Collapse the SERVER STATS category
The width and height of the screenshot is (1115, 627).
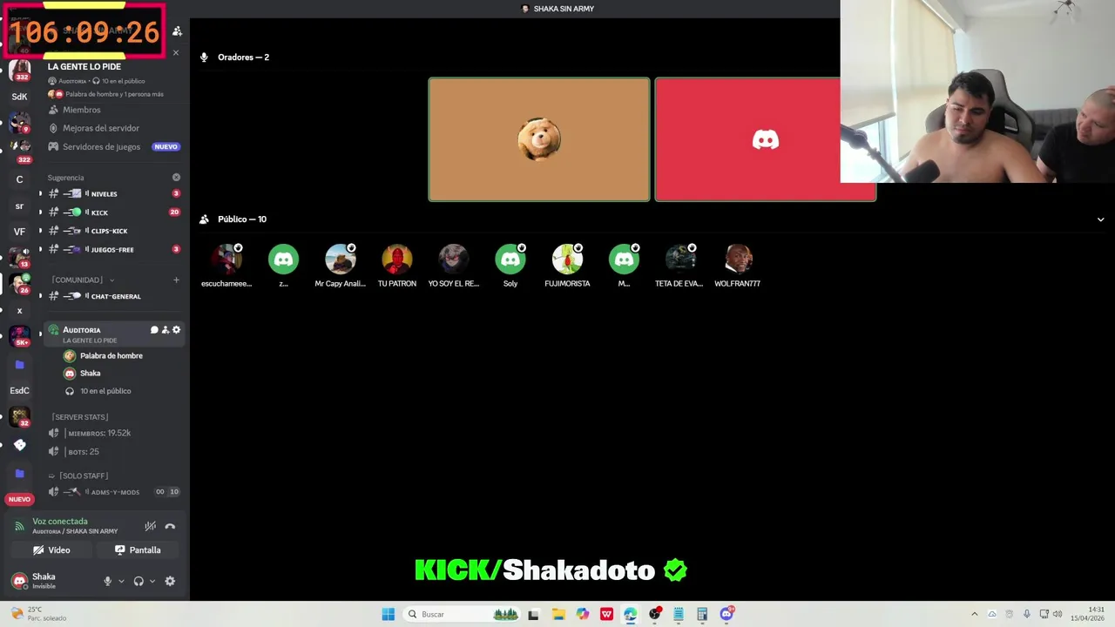pos(79,417)
